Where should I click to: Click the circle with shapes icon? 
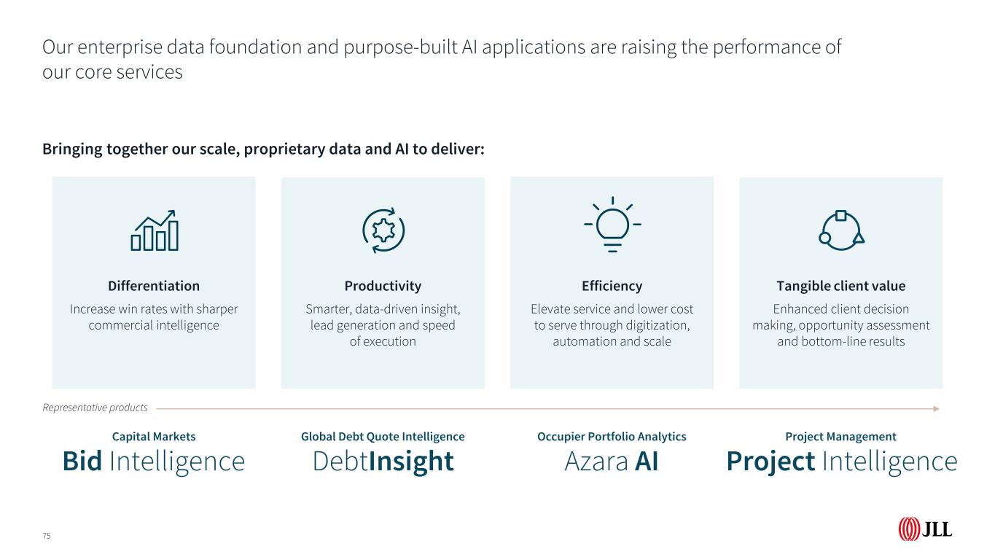pyautogui.click(x=840, y=228)
